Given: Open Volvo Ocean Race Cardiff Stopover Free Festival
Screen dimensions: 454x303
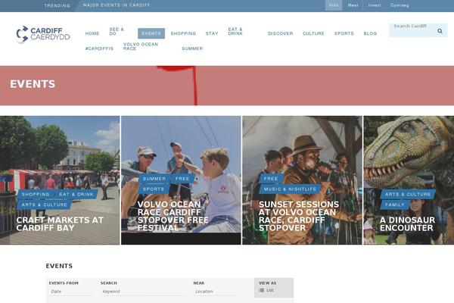Looking at the screenshot, I should point(173,216).
